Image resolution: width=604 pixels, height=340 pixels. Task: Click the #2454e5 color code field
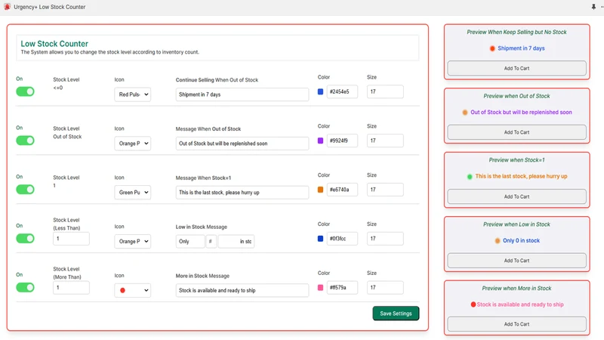(342, 91)
